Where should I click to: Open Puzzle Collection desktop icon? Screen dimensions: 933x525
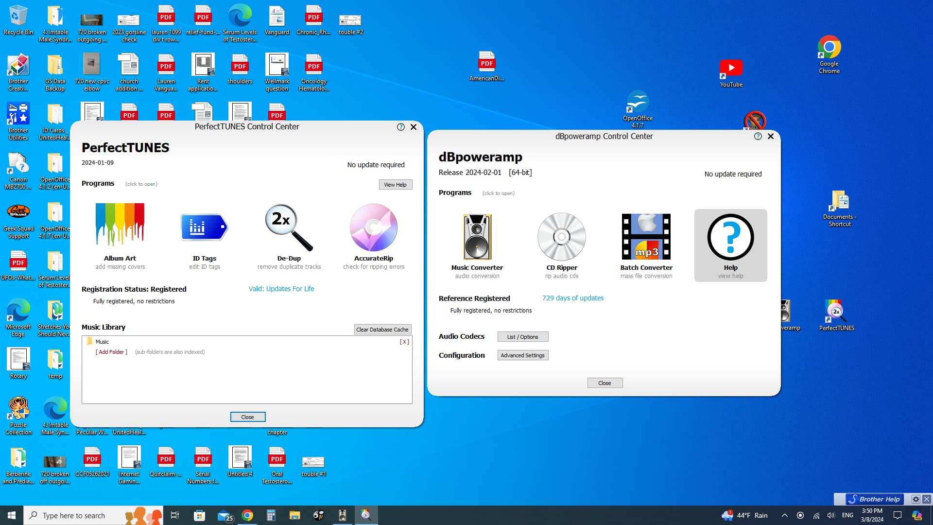18,416
